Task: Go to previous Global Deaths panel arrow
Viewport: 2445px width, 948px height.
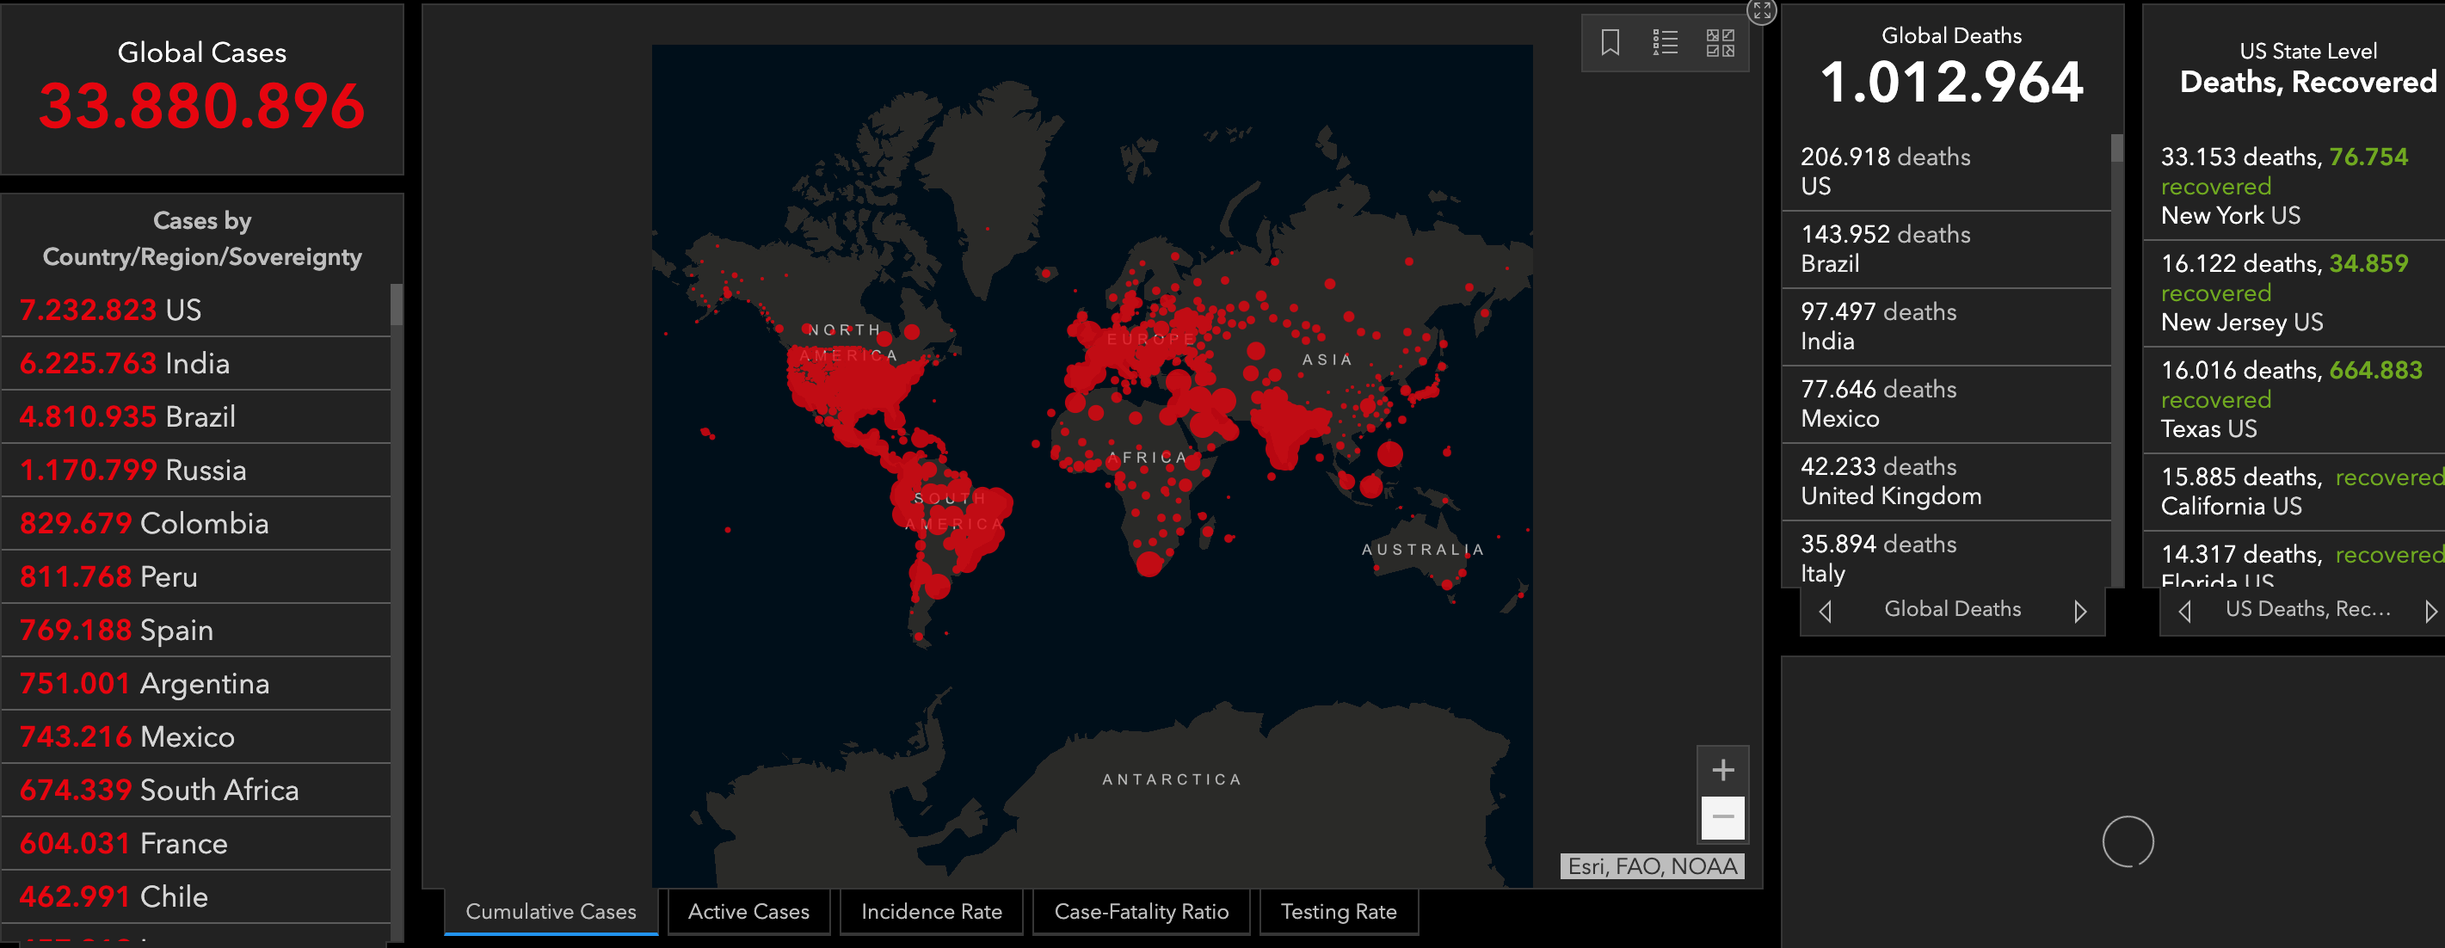Action: pyautogui.click(x=1826, y=611)
